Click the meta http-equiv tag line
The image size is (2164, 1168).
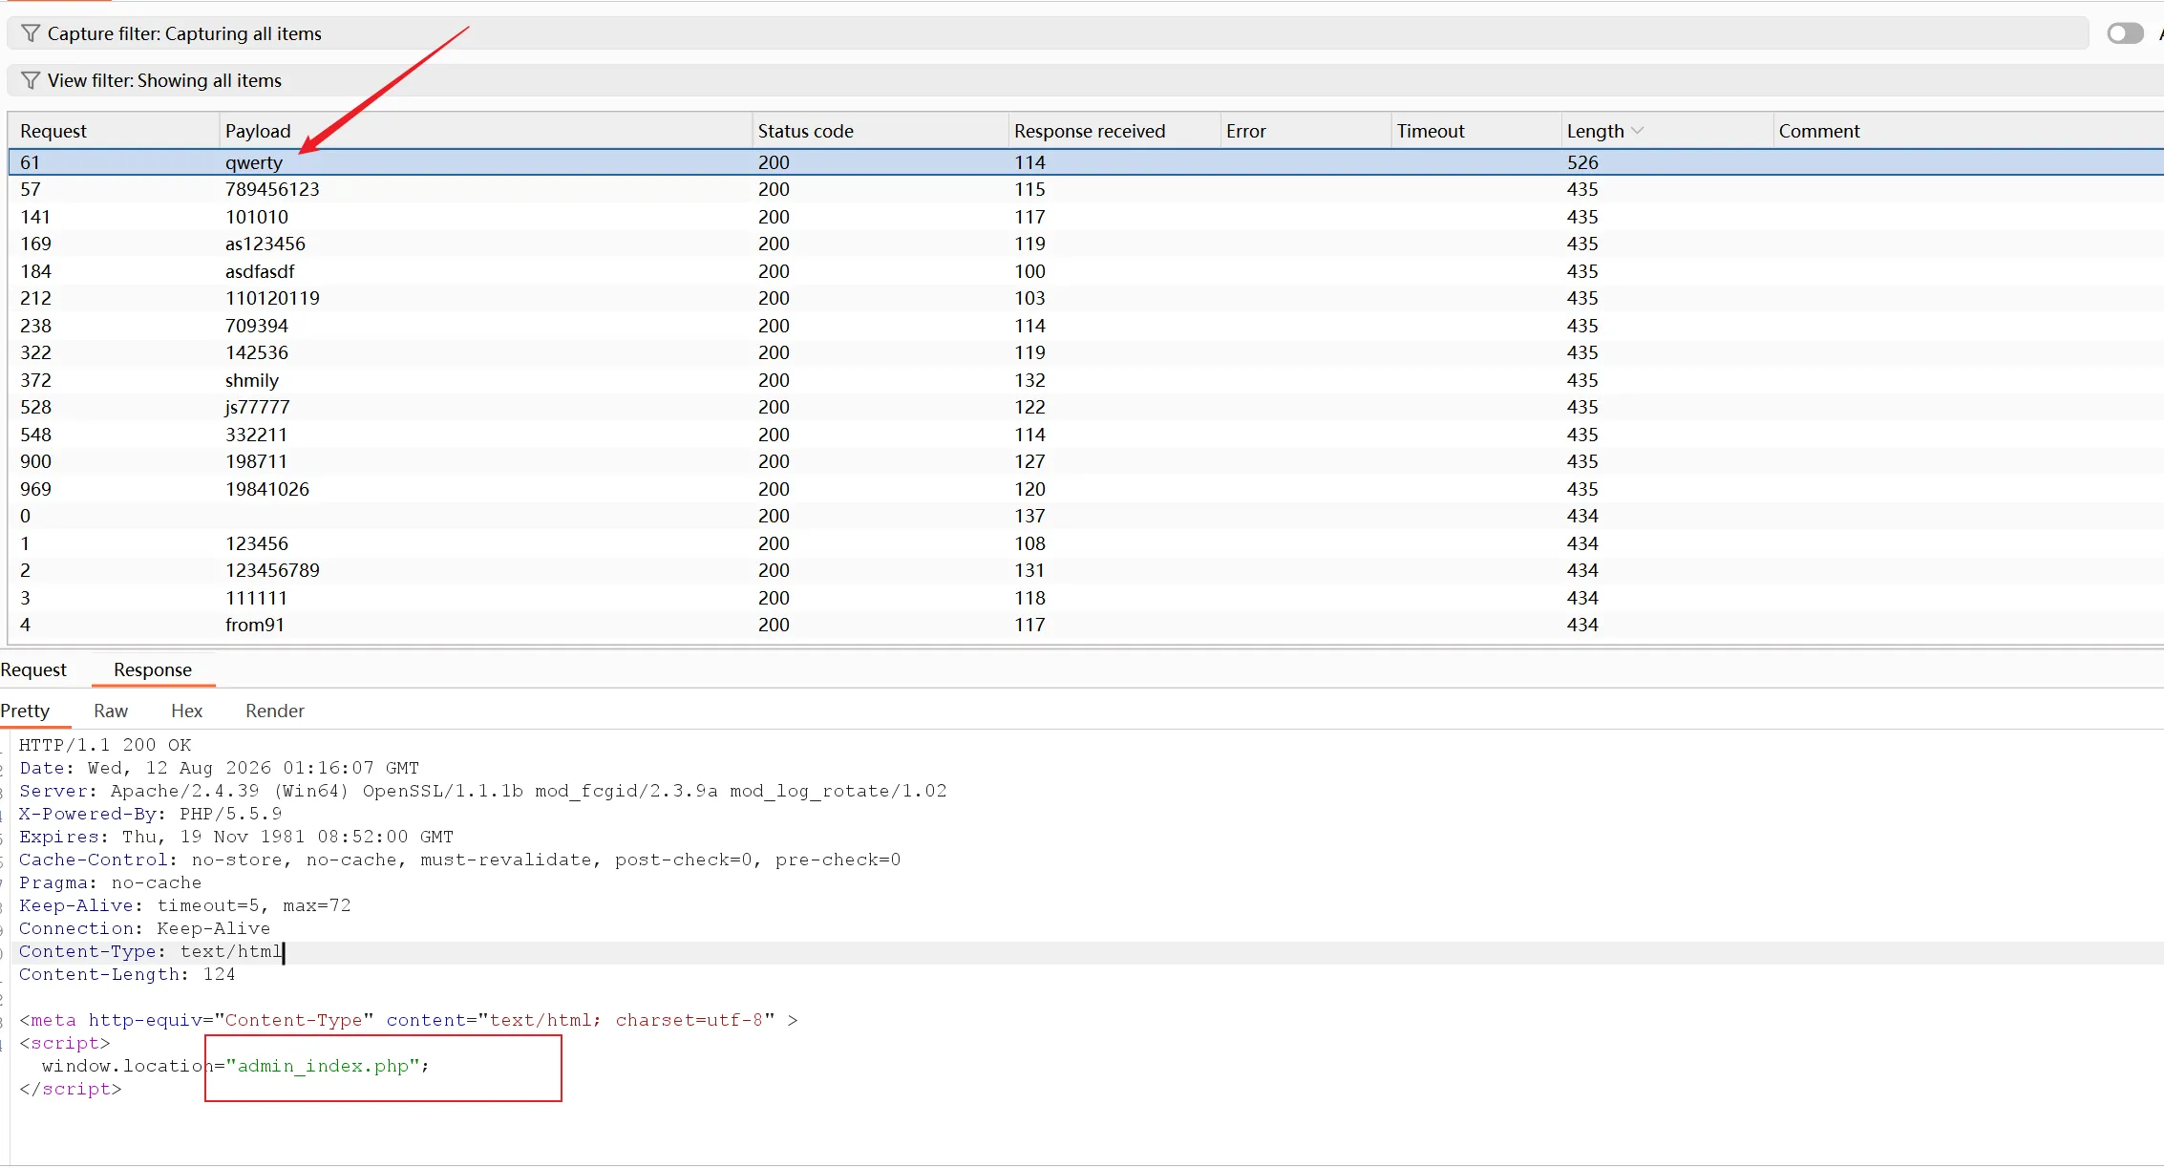point(409,1020)
